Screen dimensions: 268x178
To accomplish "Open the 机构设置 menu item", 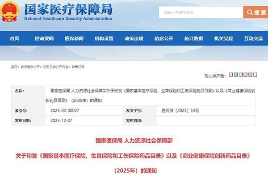I will coord(104,39).
